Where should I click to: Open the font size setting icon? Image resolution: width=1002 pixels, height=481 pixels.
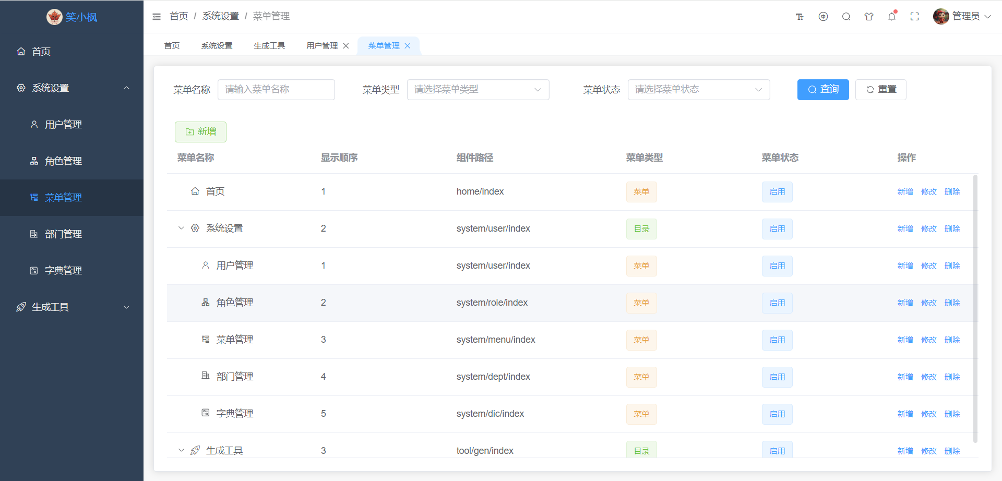[x=800, y=17]
